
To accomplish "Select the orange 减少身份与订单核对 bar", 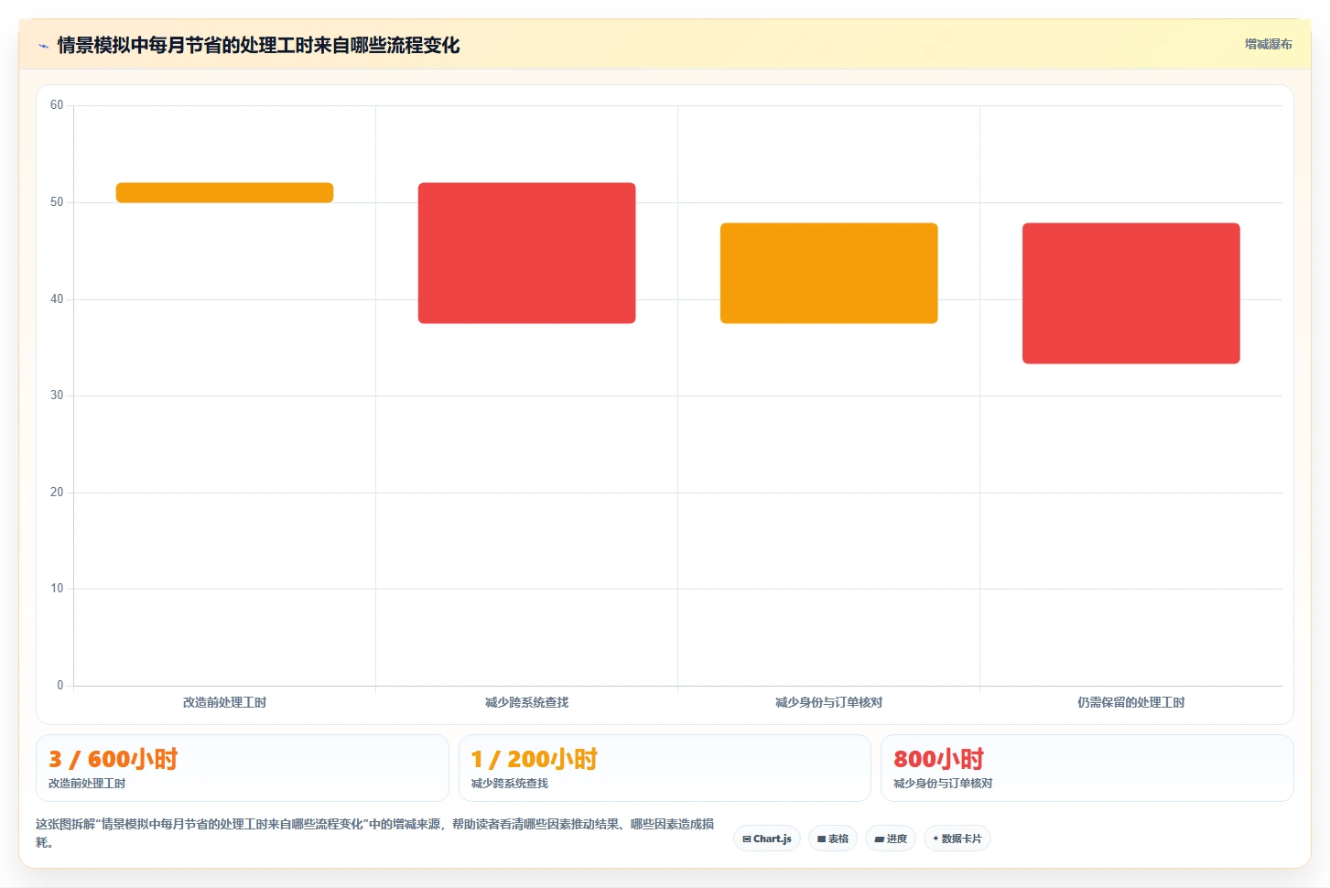I will [828, 273].
